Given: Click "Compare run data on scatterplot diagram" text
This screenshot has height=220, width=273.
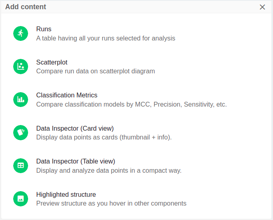Looking at the screenshot, I should pyautogui.click(x=95, y=71).
